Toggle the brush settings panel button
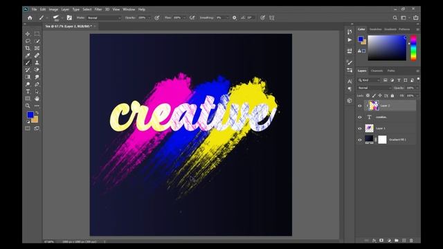Viewport: 443px width, 249px height. click(69, 17)
